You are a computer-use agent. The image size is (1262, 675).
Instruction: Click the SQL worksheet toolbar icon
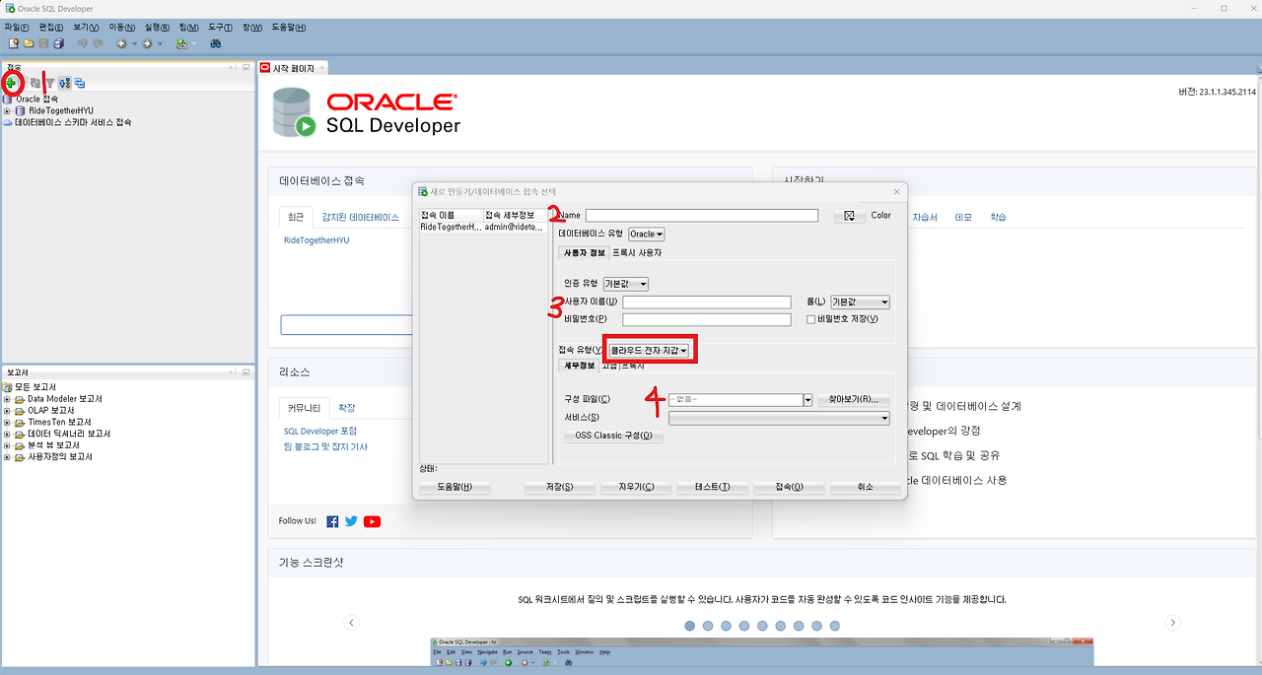click(181, 43)
